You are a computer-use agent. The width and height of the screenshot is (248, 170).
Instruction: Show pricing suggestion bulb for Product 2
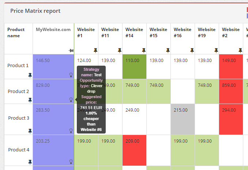click(71, 100)
